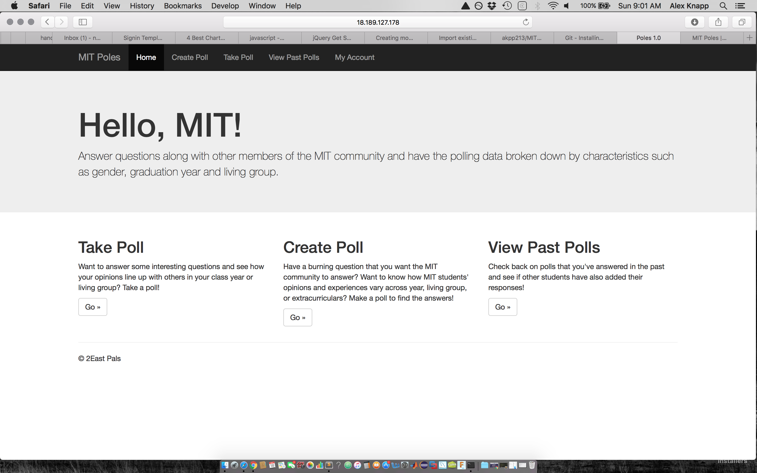Click the Safari forward arrow button
Screen dimensions: 757x473
click(x=62, y=22)
